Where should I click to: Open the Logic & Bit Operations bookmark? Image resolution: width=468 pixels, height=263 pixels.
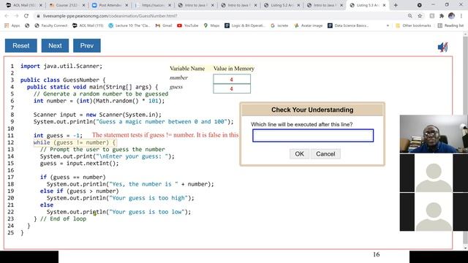tap(245, 26)
